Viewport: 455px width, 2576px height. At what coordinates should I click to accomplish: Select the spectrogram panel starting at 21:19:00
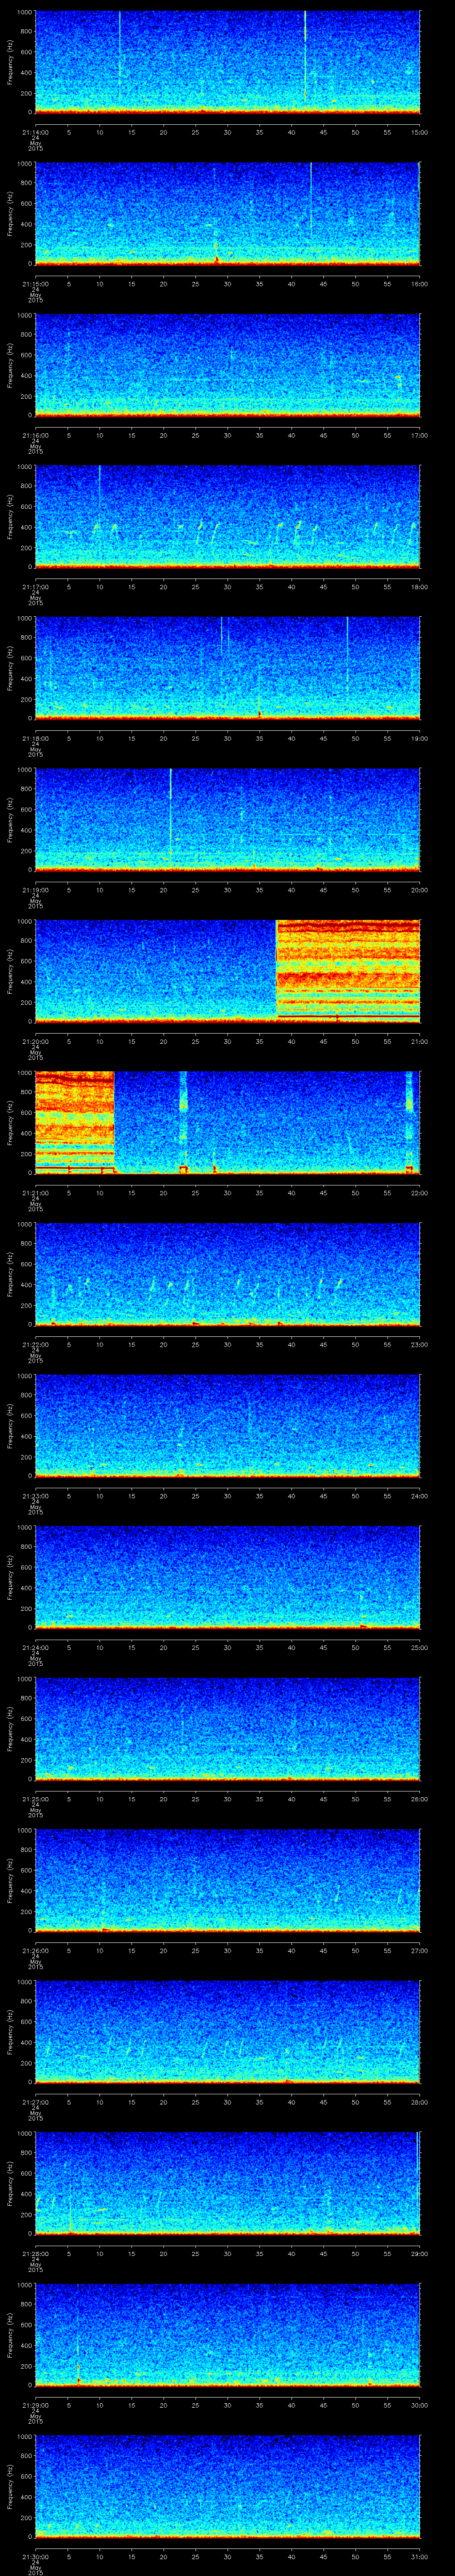point(227,820)
